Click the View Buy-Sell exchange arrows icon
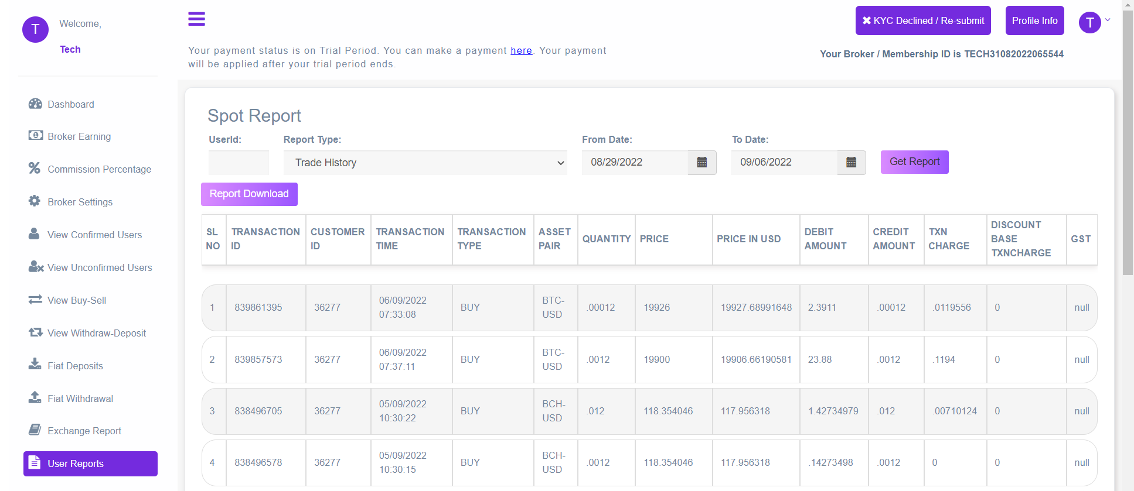This screenshot has height=491, width=1134. click(x=35, y=300)
